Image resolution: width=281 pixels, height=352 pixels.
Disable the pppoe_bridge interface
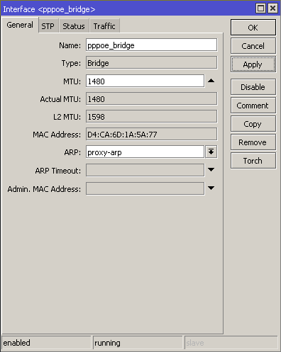[x=253, y=87]
